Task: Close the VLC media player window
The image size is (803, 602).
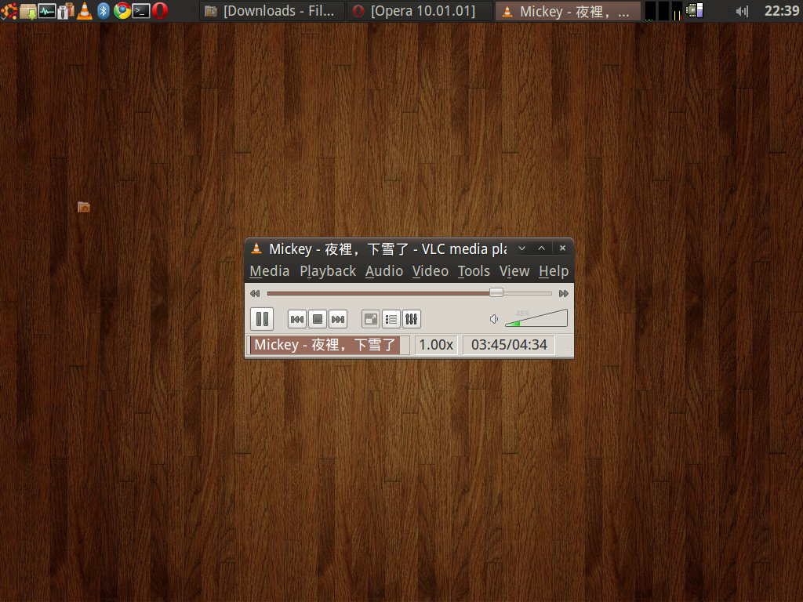Action: 562,248
